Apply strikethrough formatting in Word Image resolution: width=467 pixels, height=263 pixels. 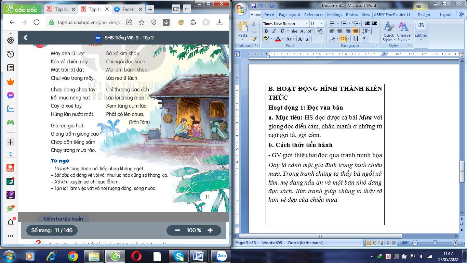[294, 31]
